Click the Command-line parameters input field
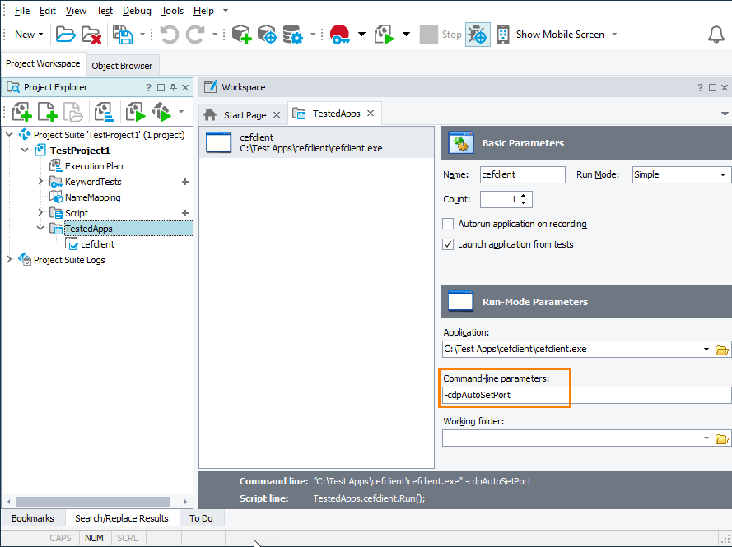The image size is (732, 547). coord(504,396)
